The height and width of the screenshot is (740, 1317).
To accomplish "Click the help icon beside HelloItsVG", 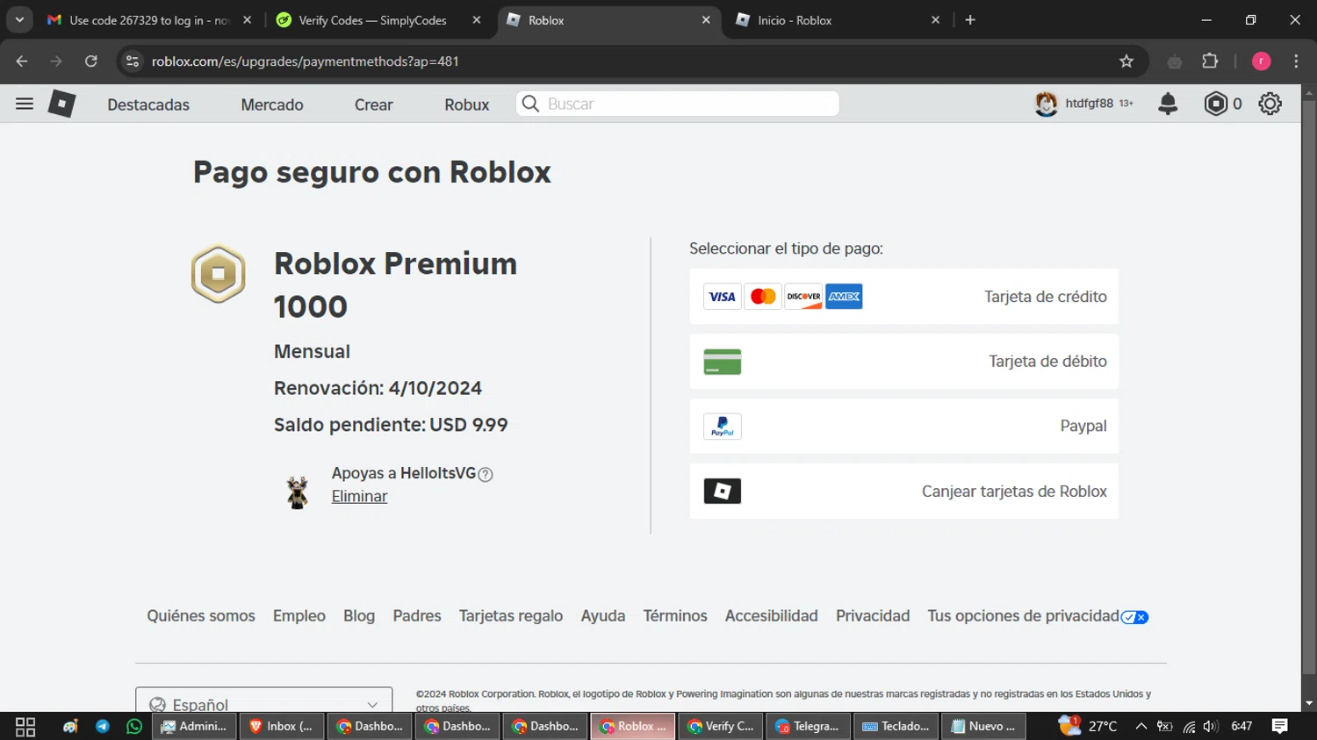I will [x=486, y=474].
